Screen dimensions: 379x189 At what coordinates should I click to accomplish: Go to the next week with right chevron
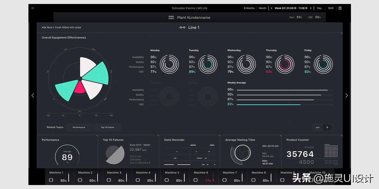(311, 8)
